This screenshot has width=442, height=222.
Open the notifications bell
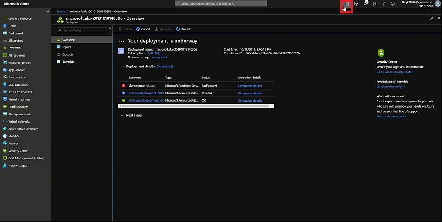coord(365,3)
